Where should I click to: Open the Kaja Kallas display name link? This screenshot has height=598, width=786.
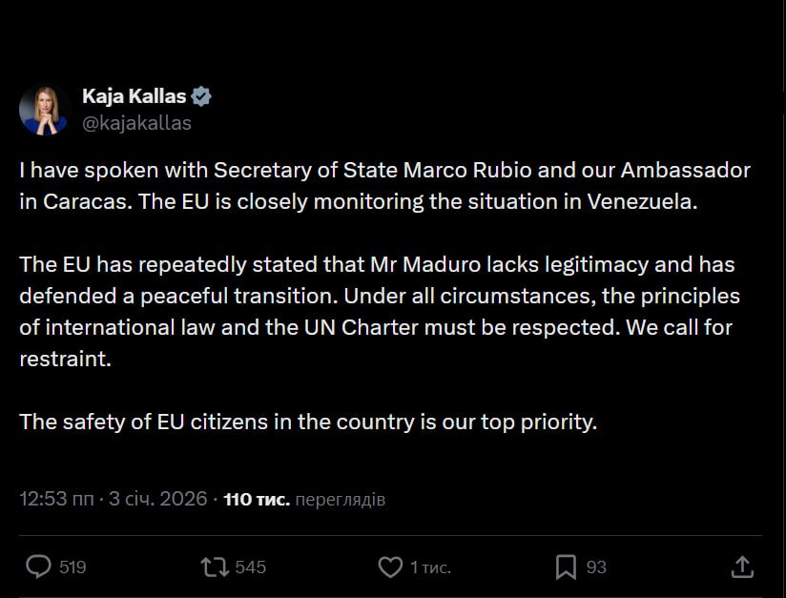(x=134, y=96)
